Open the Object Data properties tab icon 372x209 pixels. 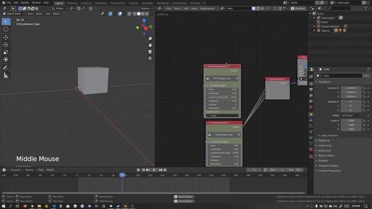tap(311, 143)
